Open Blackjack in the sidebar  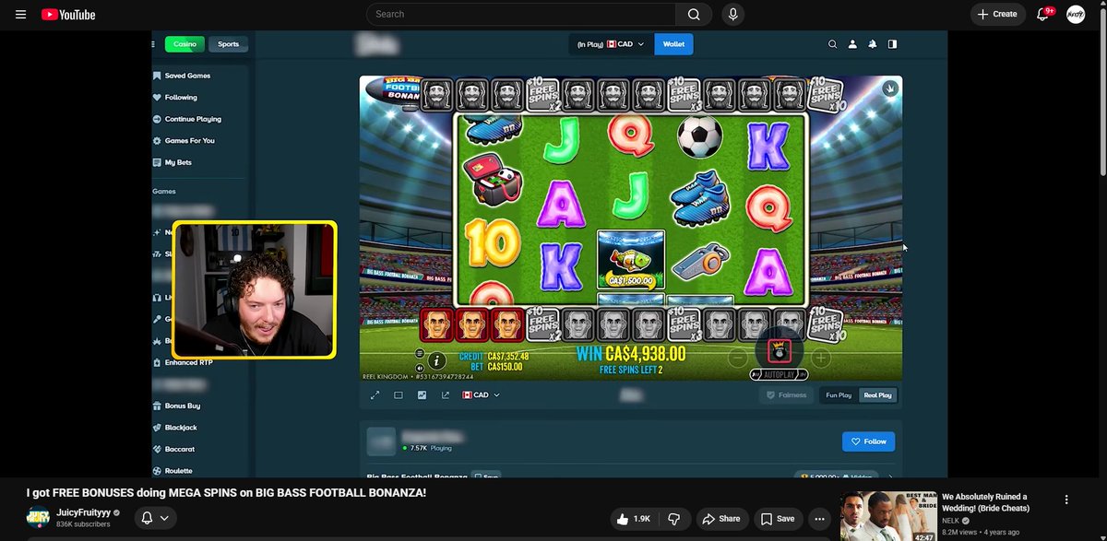click(174, 428)
